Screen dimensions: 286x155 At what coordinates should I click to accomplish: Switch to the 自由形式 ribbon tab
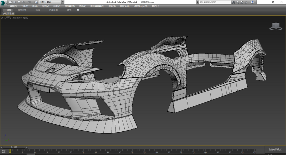pyautogui.click(x=22, y=10)
